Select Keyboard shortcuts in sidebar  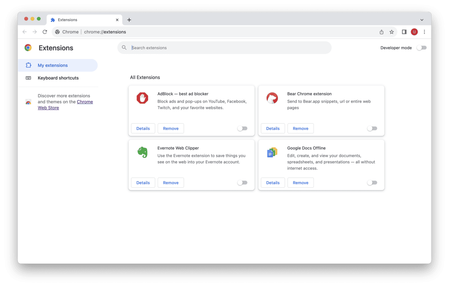58,78
